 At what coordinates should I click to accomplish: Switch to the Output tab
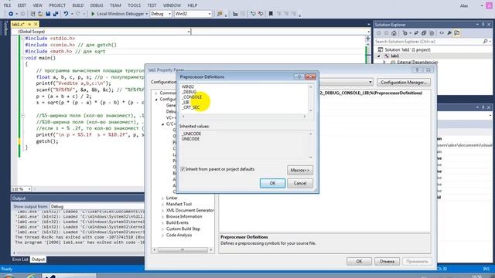coord(38,259)
